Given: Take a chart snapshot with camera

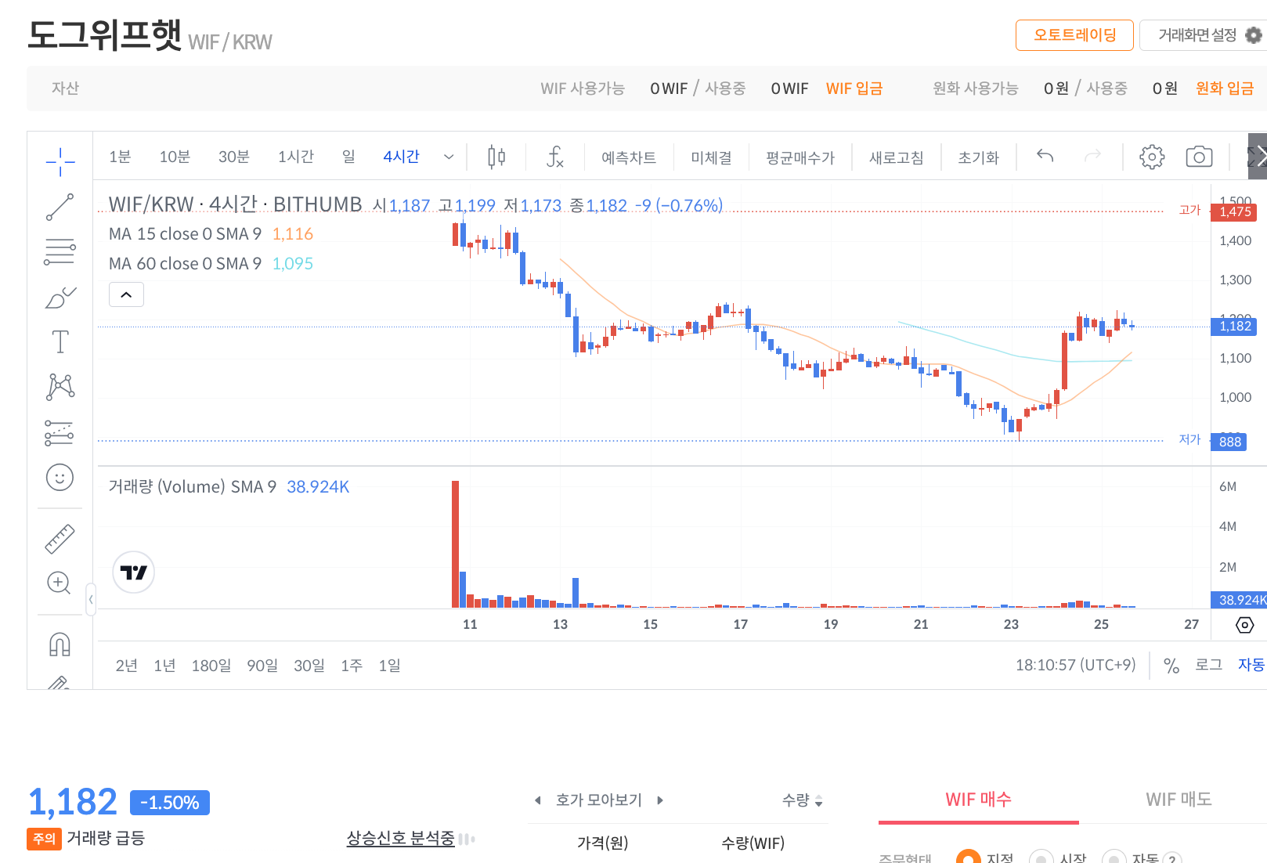Looking at the screenshot, I should (1199, 157).
